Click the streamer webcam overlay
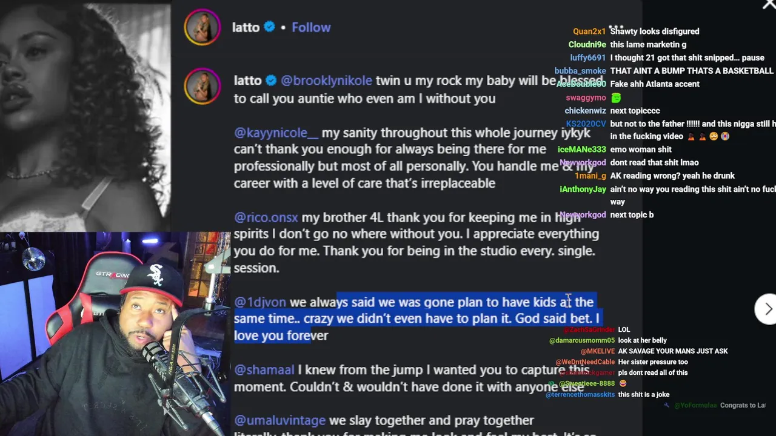Image resolution: width=776 pixels, height=436 pixels. click(115, 334)
